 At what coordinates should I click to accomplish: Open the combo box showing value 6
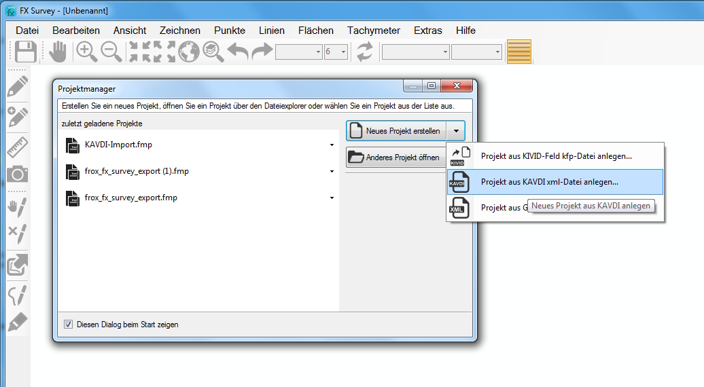click(x=343, y=52)
